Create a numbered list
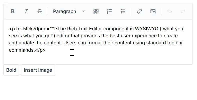Viewport: 197px width, 100px height. [x=109, y=11]
